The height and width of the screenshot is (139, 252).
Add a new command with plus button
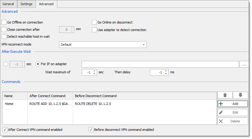coord(233,104)
